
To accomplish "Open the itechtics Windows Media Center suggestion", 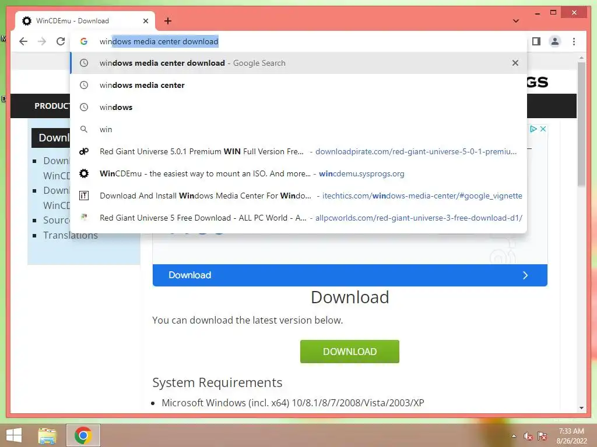I will pos(298,196).
